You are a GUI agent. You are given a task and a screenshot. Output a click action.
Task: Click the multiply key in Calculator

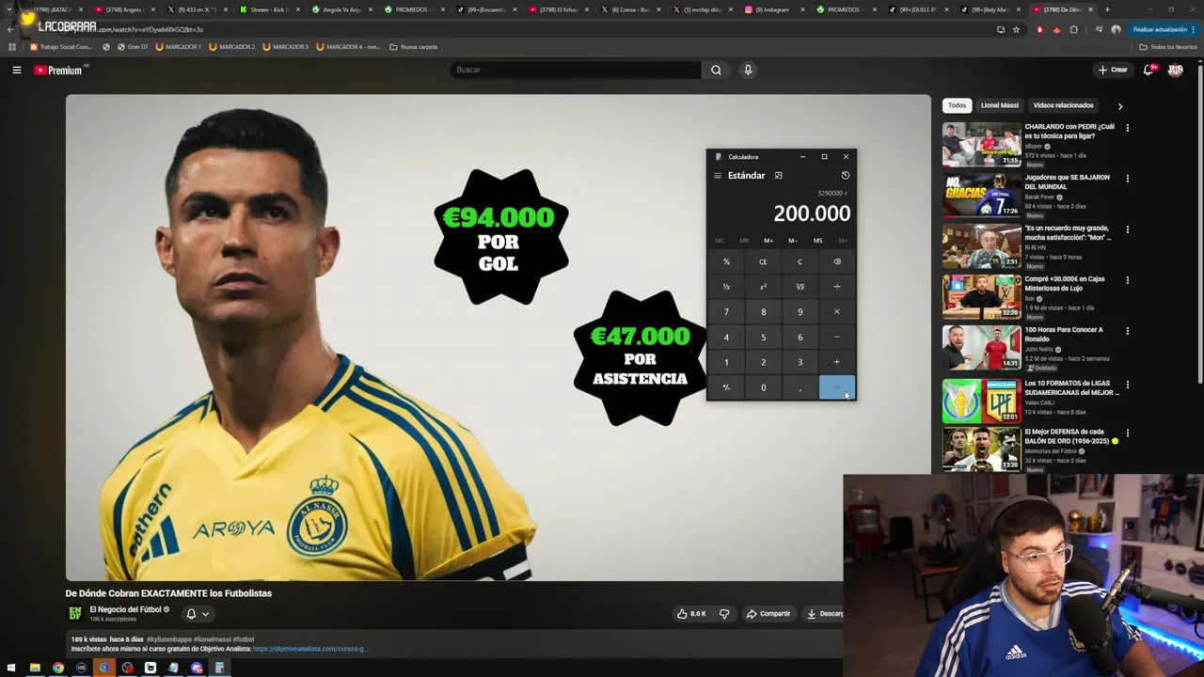836,312
